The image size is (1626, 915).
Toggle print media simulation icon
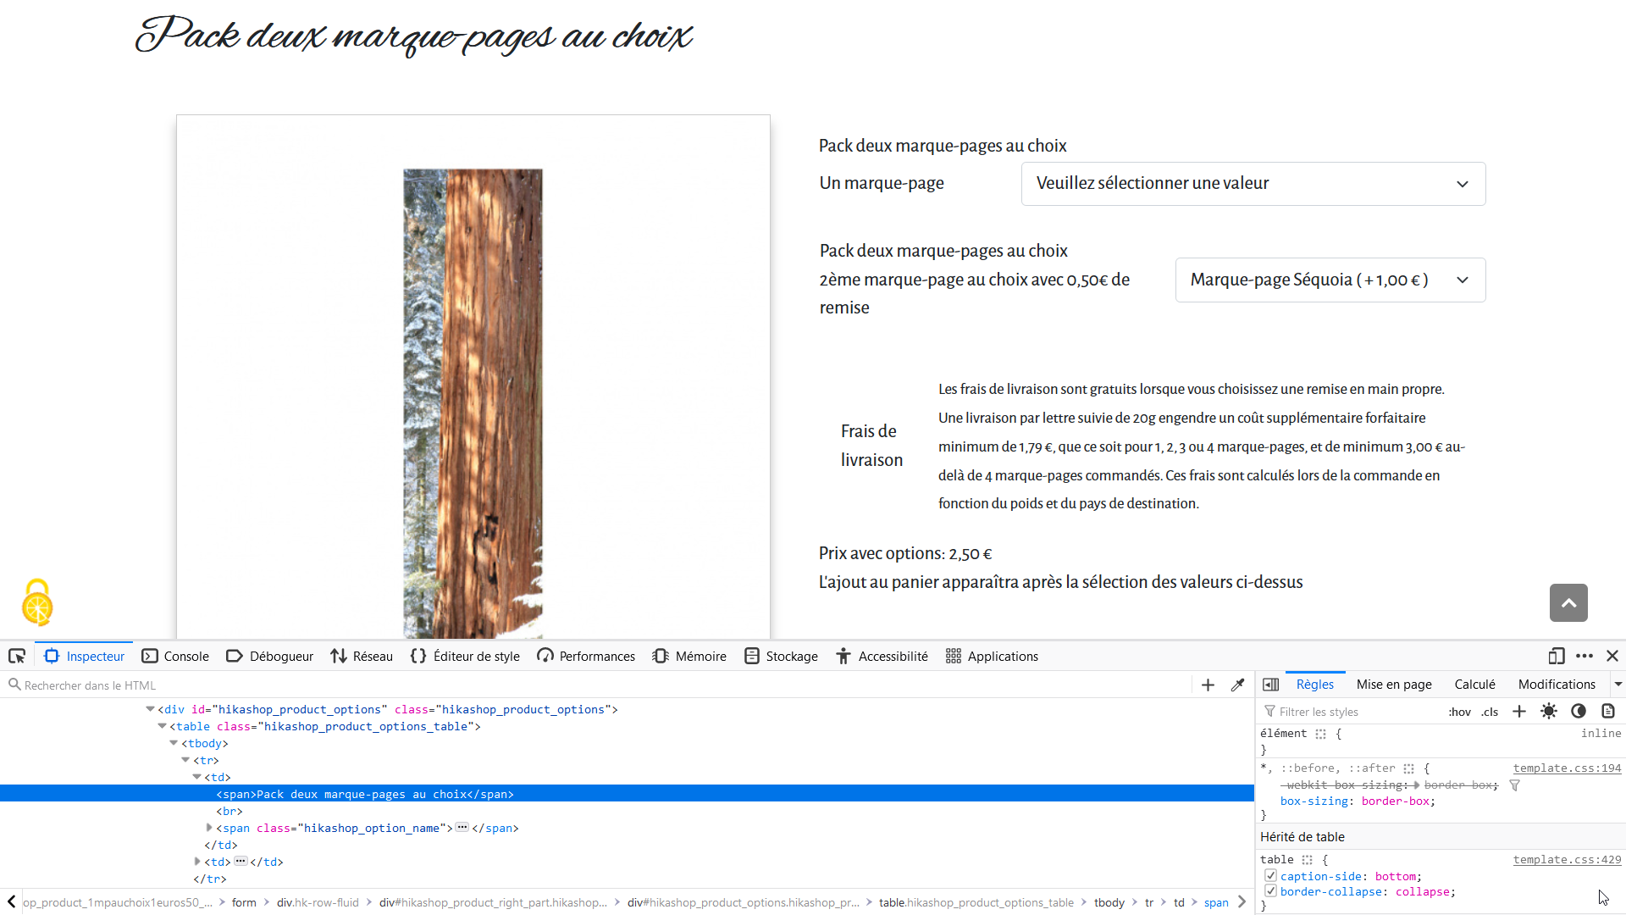pos(1608,712)
